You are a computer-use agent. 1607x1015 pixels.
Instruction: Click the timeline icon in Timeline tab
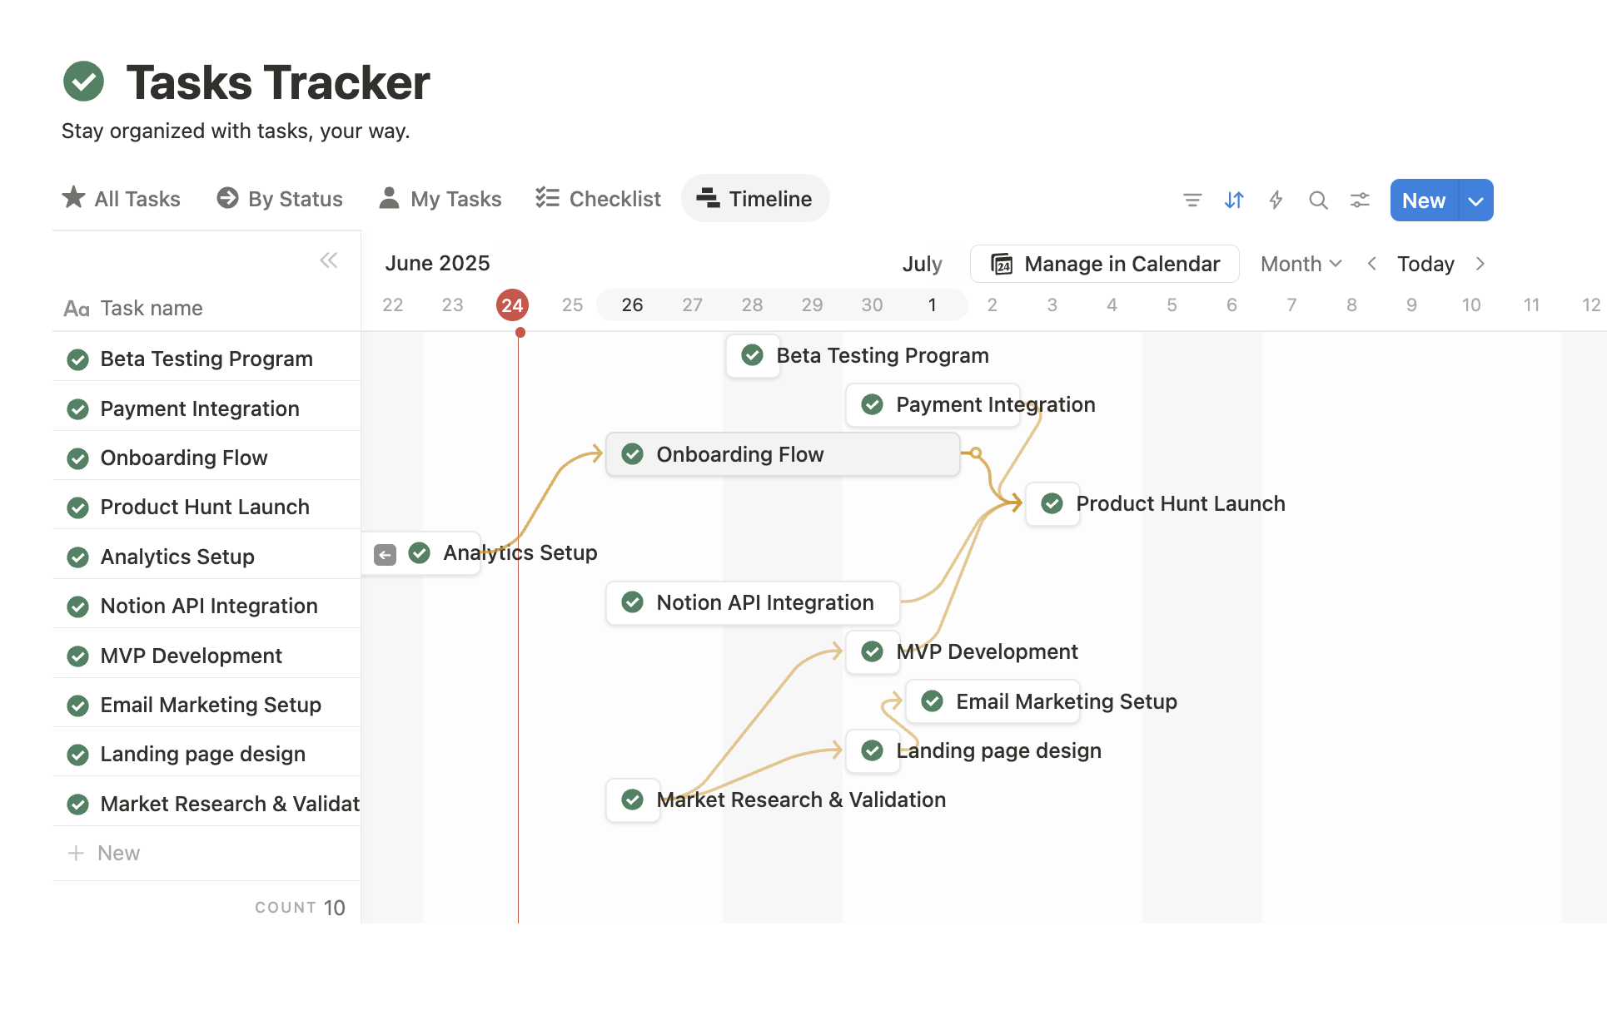point(708,198)
